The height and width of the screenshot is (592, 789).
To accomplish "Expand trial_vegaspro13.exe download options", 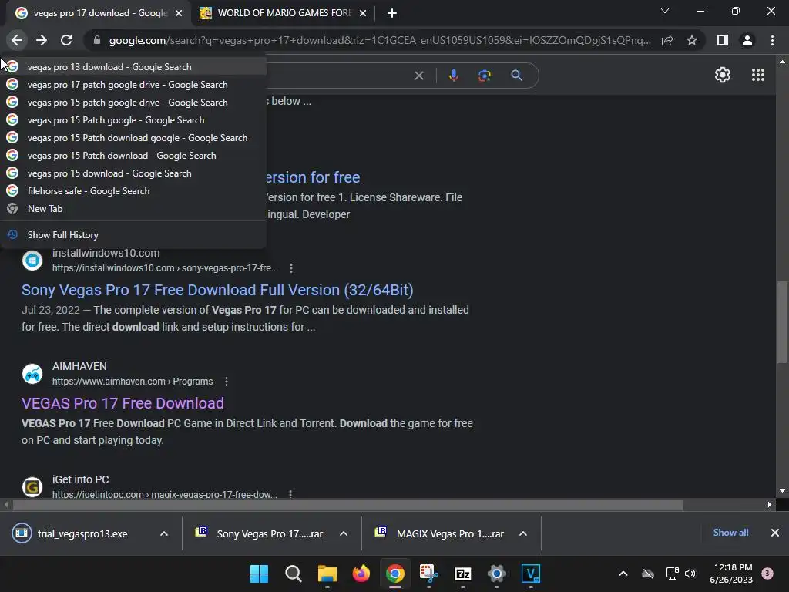I will 164,533.
